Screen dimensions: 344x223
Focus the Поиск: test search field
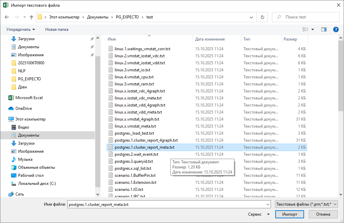305,17
